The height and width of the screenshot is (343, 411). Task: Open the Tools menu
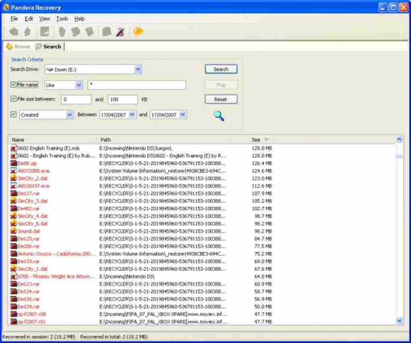click(62, 19)
